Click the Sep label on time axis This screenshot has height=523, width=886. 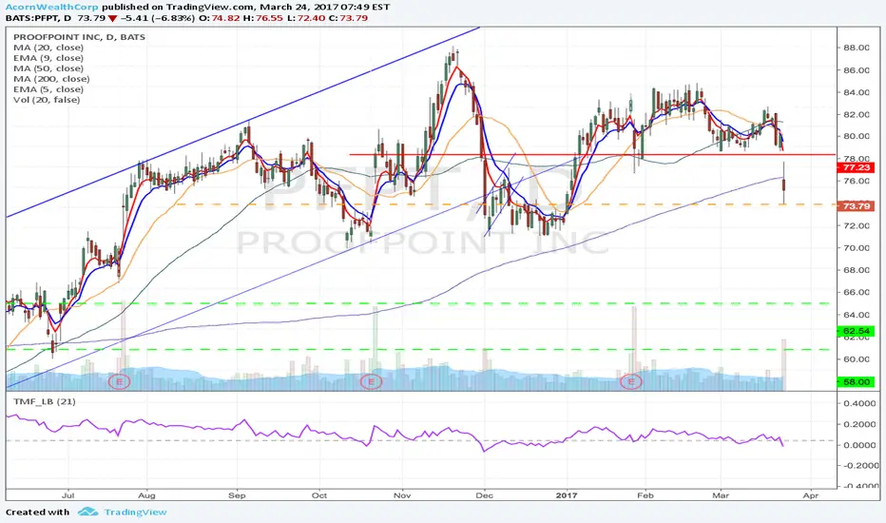coord(237,495)
